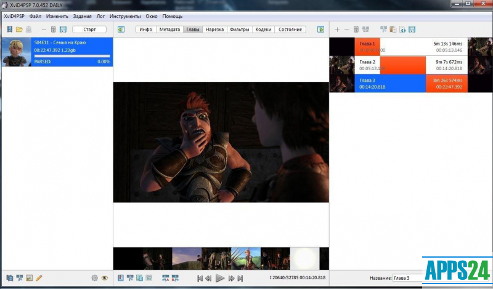Click the Старт button
Image resolution: width=493 pixels, height=289 pixels.
pos(89,29)
